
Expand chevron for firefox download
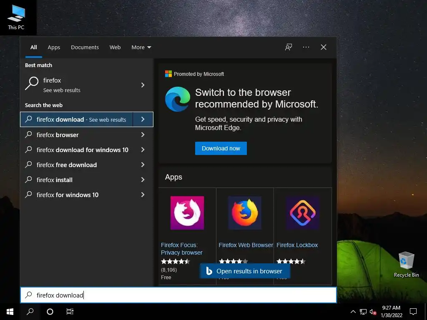143,119
